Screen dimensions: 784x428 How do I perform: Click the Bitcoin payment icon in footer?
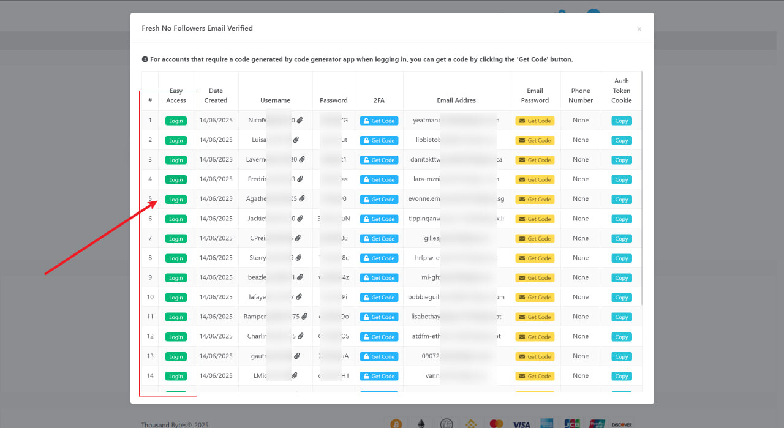[396, 424]
